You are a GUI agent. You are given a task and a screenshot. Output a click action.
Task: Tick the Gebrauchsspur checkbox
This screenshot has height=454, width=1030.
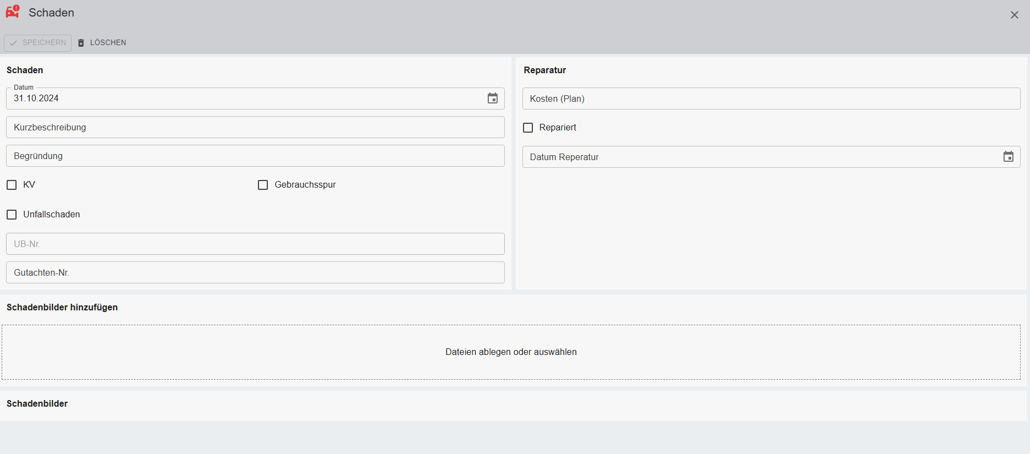pyautogui.click(x=263, y=185)
